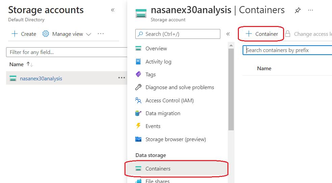This screenshot has height=183, width=332.
Task: Open File shares menu item
Action: point(157,181)
